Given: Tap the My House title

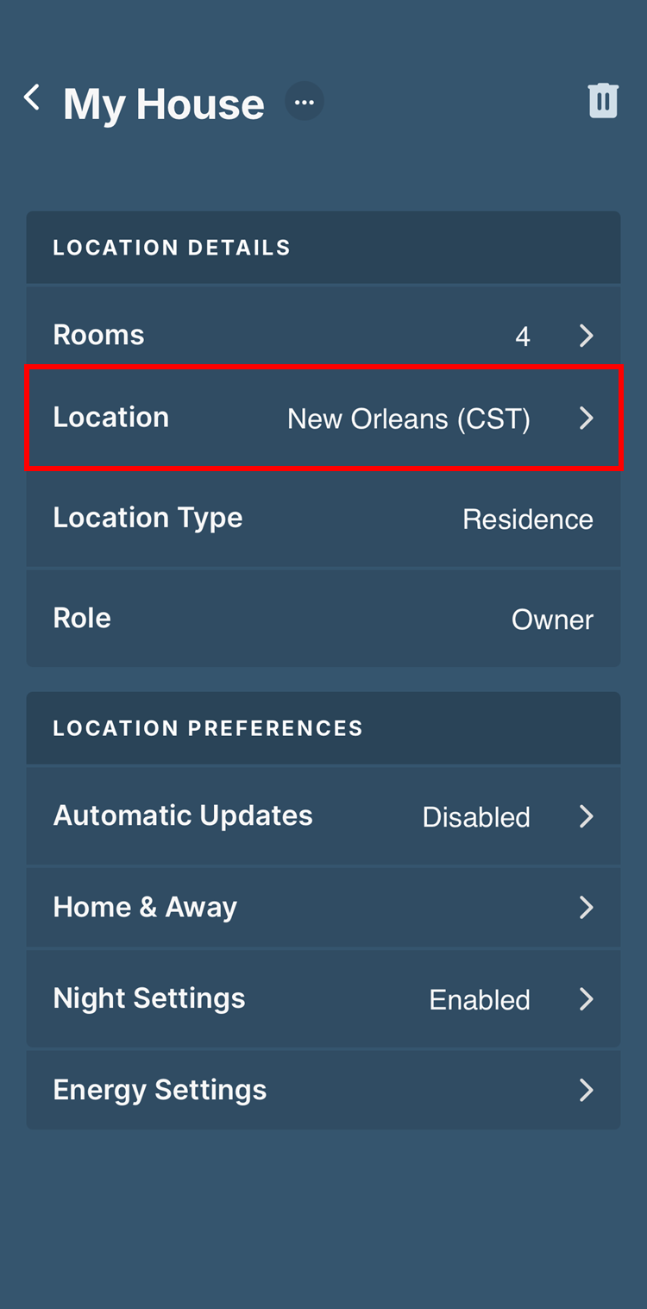Looking at the screenshot, I should [164, 104].
